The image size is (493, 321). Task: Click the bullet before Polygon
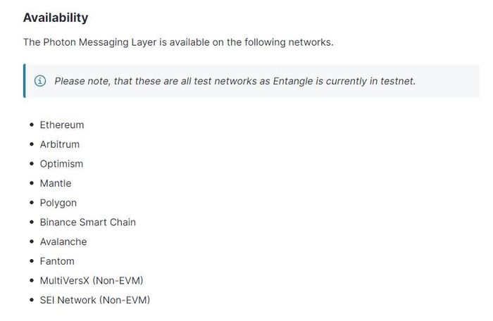point(32,203)
